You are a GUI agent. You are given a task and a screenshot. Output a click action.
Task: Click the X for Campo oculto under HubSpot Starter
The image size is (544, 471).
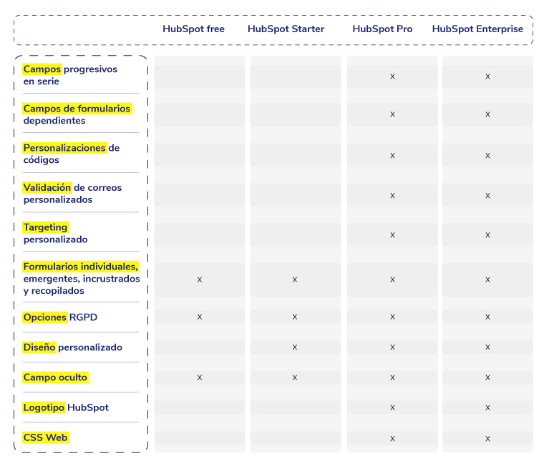(x=295, y=377)
